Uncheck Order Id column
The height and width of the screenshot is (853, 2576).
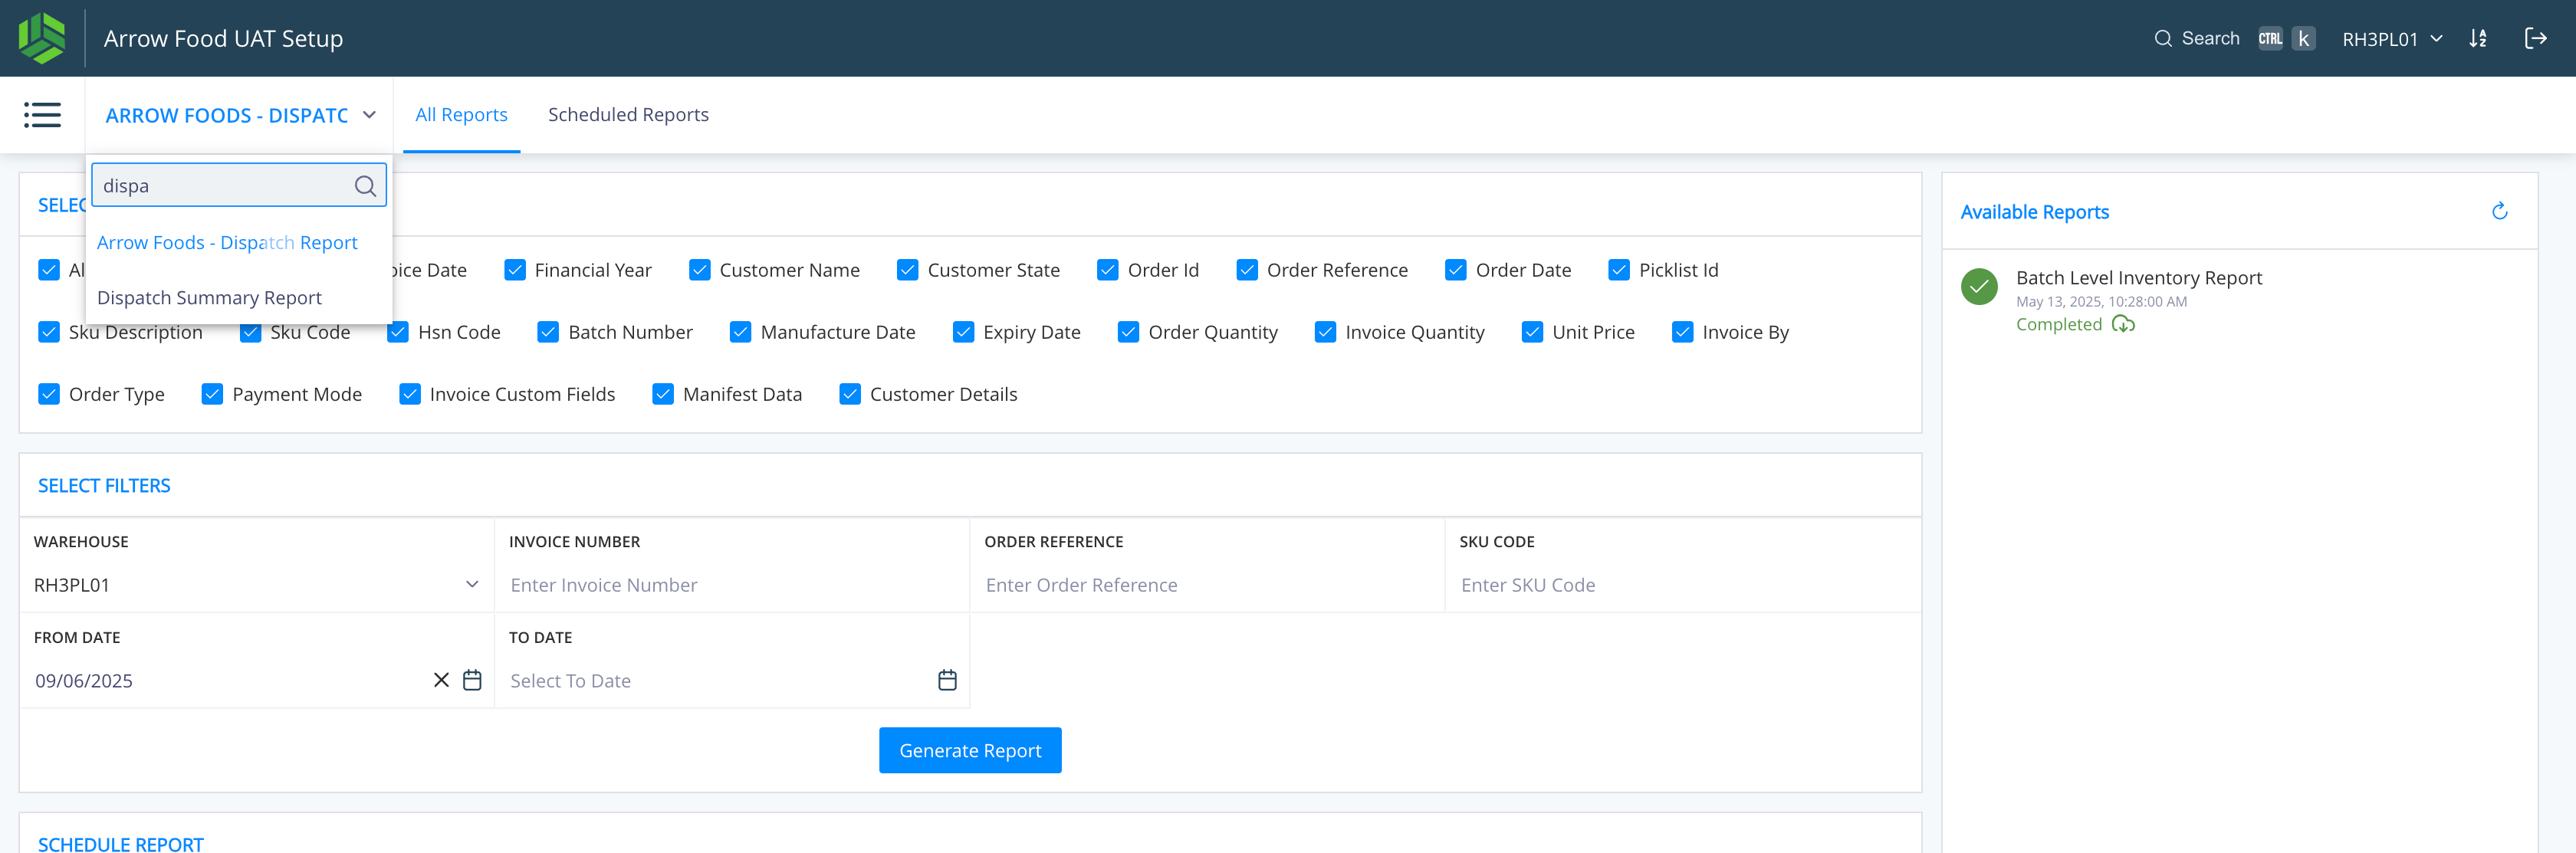coord(1108,270)
